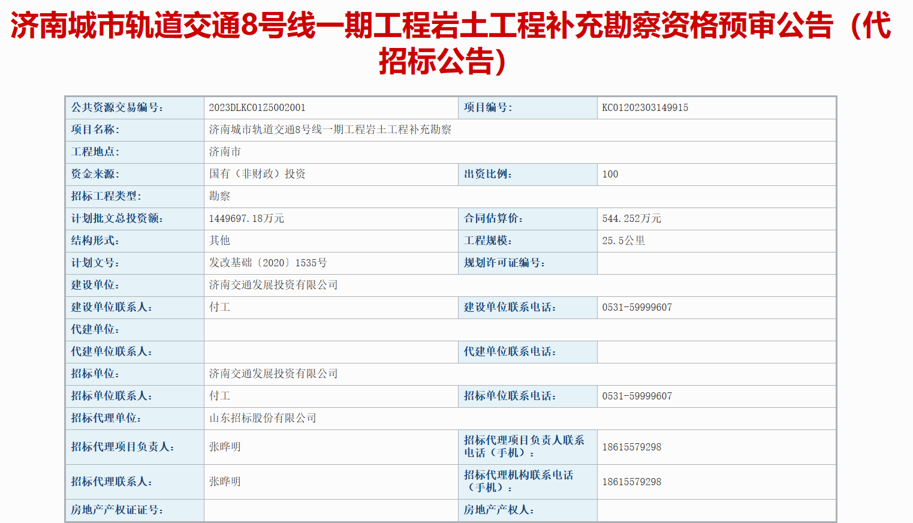Click the 房地产产权证证号 label
The height and width of the screenshot is (523, 913).
pos(117,510)
